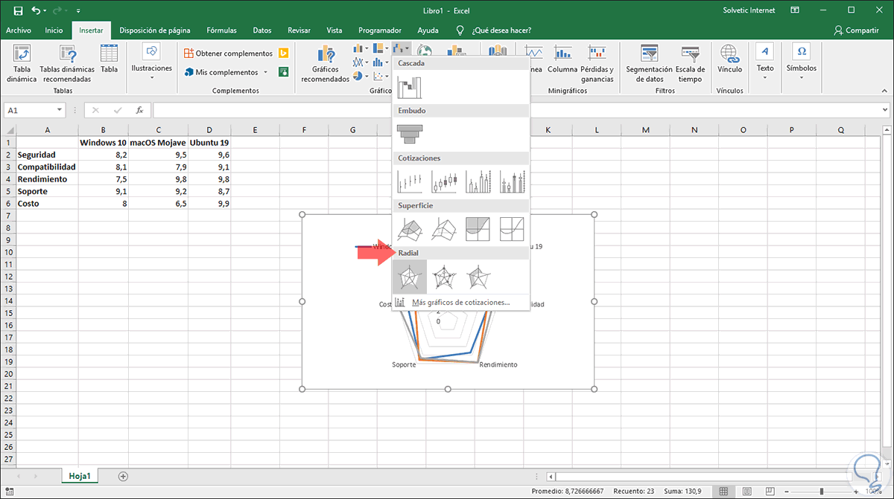
Task: Select the Hoja1 sheet tab
Action: (x=80, y=476)
